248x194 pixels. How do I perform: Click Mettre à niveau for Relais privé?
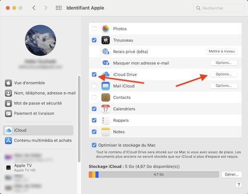tap(222, 51)
